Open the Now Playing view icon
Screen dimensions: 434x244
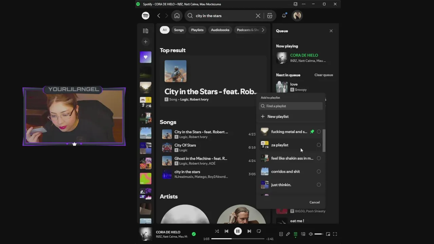pyautogui.click(x=281, y=234)
